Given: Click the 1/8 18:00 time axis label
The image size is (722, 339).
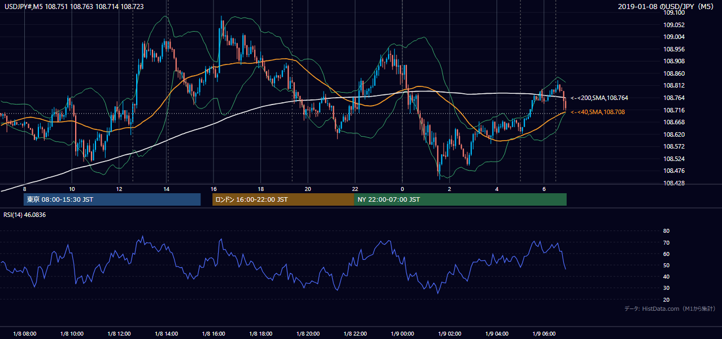Looking at the screenshot, I should point(260,333).
